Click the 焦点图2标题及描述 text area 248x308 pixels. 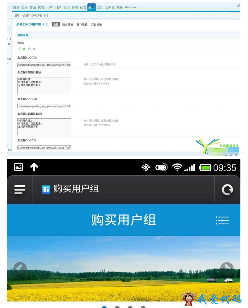click(44, 127)
